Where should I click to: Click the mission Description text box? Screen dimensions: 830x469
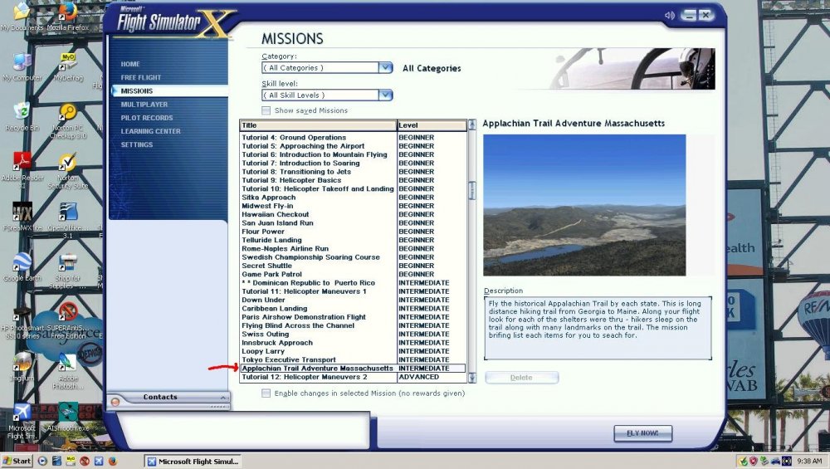point(598,328)
